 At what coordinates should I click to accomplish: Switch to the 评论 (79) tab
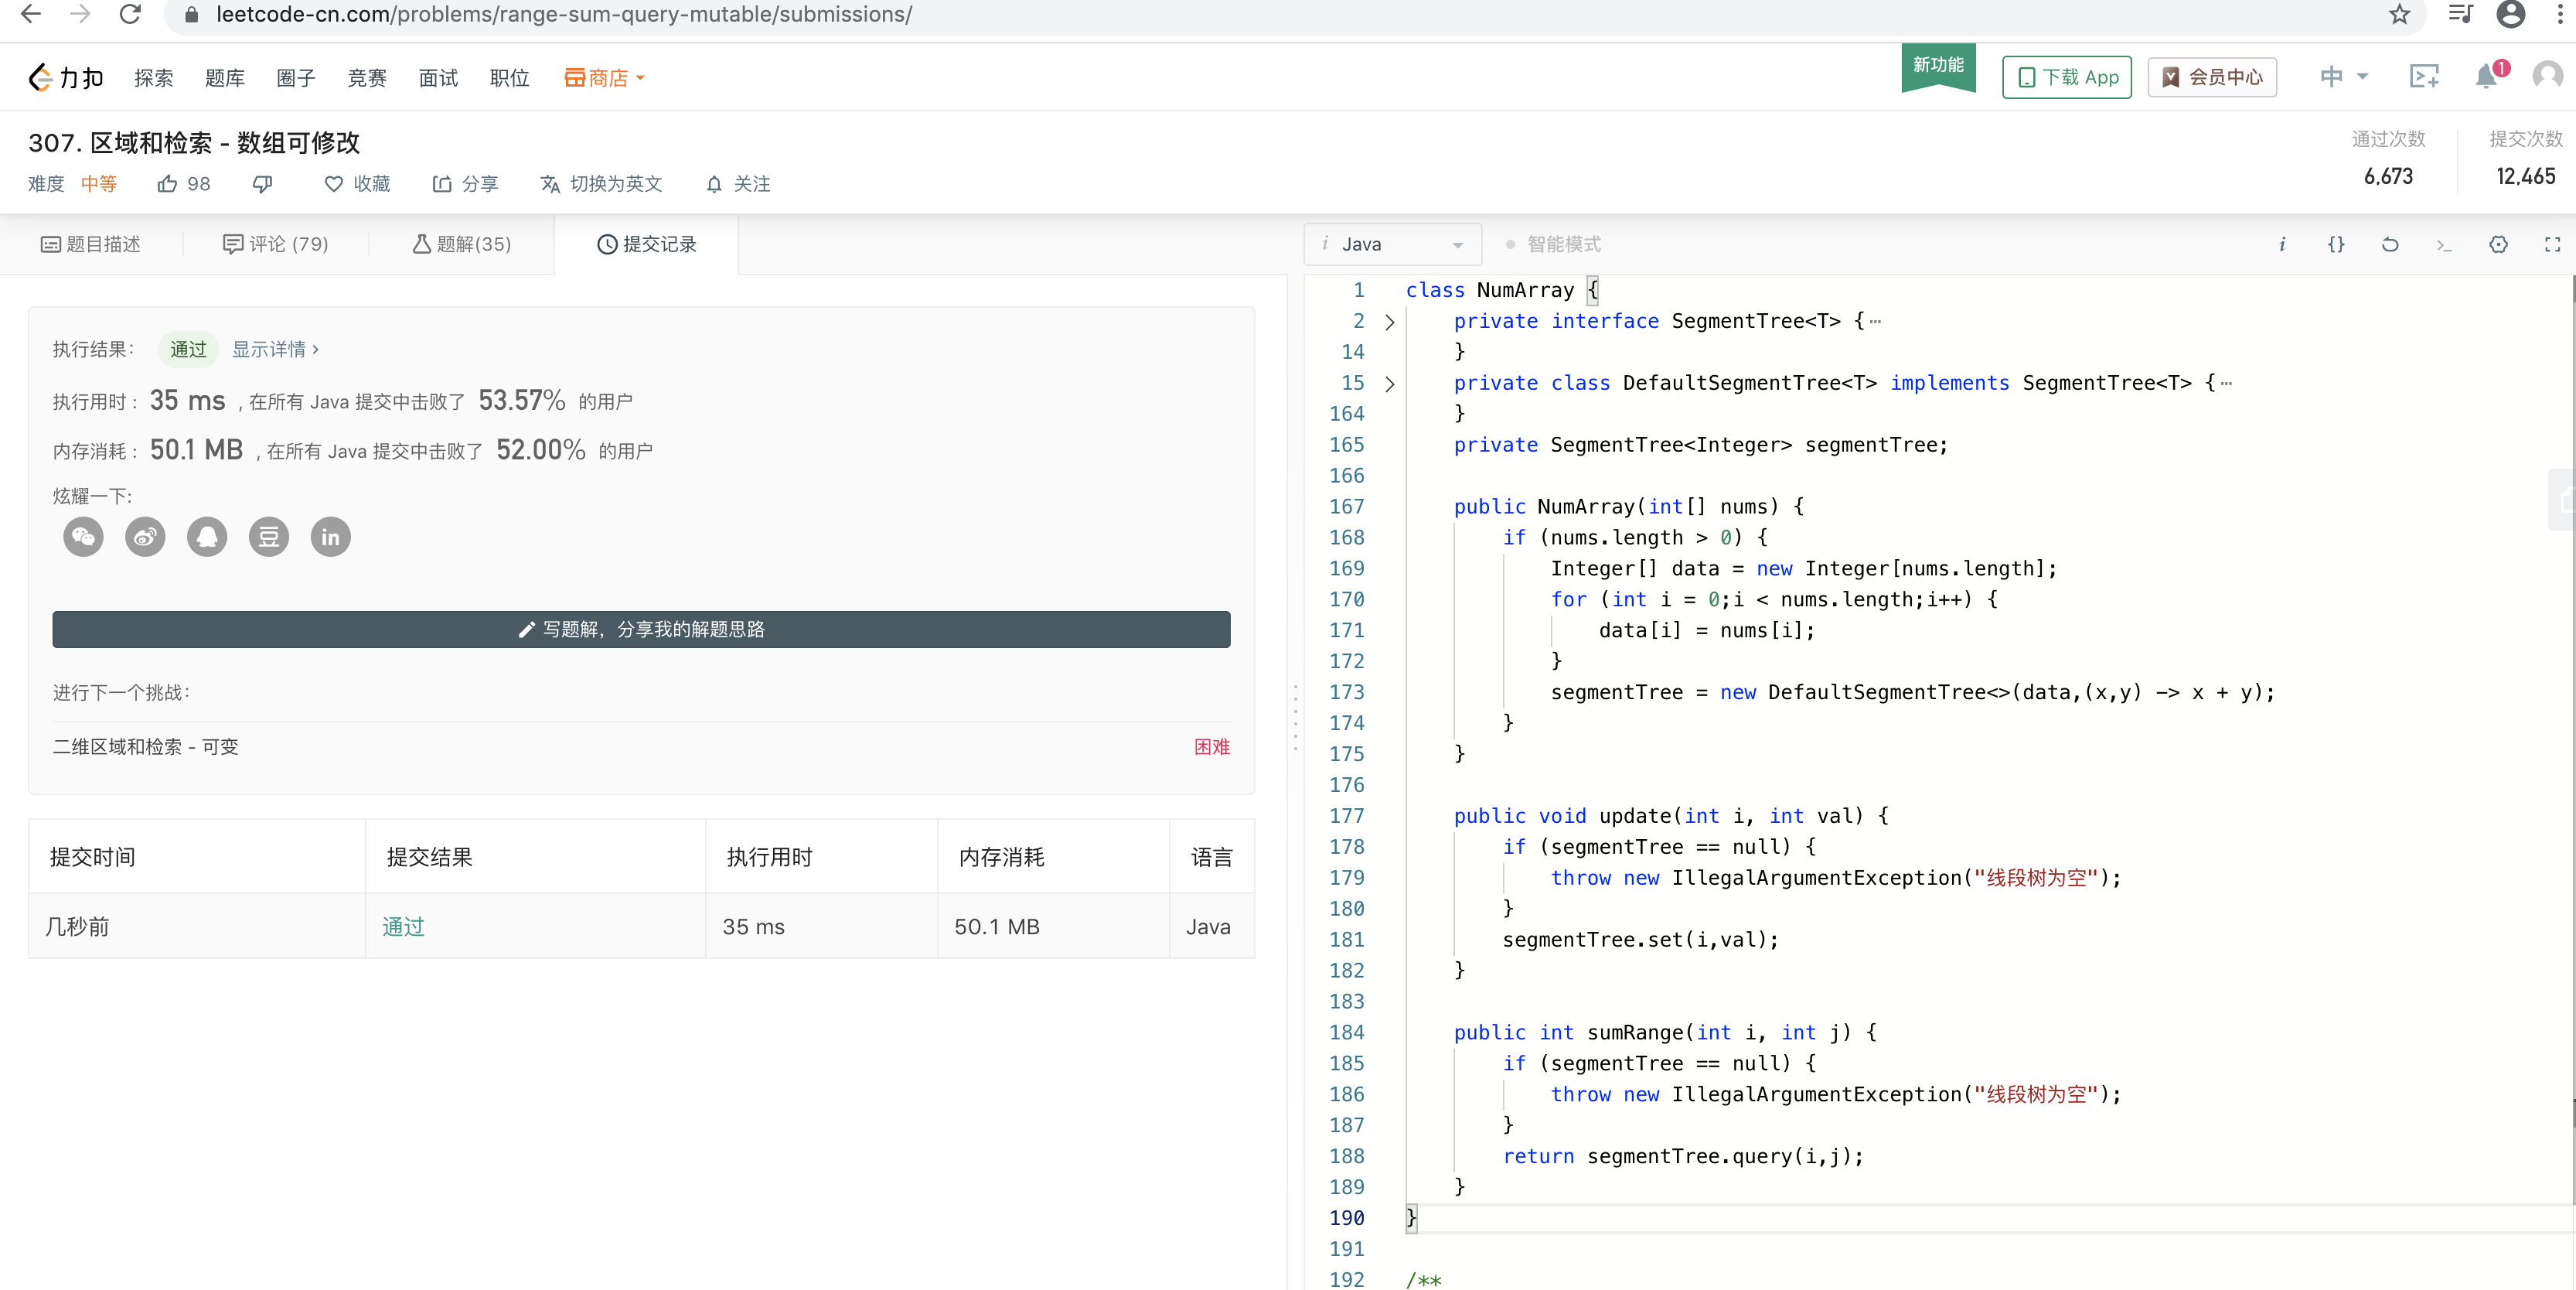(x=275, y=244)
